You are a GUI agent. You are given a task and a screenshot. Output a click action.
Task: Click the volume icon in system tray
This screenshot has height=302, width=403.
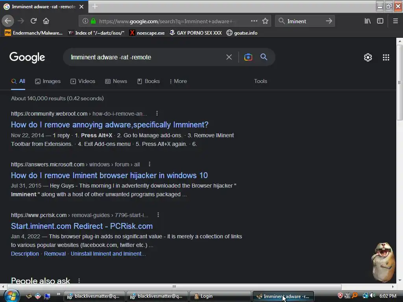tap(372, 296)
